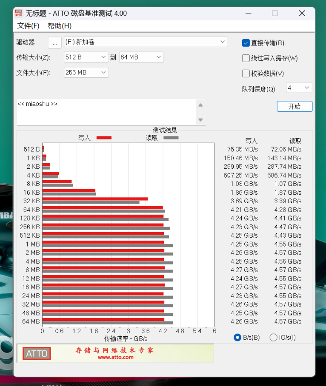Screen dimensions: 326x386
Task: Click the 开始 start button
Action: coord(295,106)
